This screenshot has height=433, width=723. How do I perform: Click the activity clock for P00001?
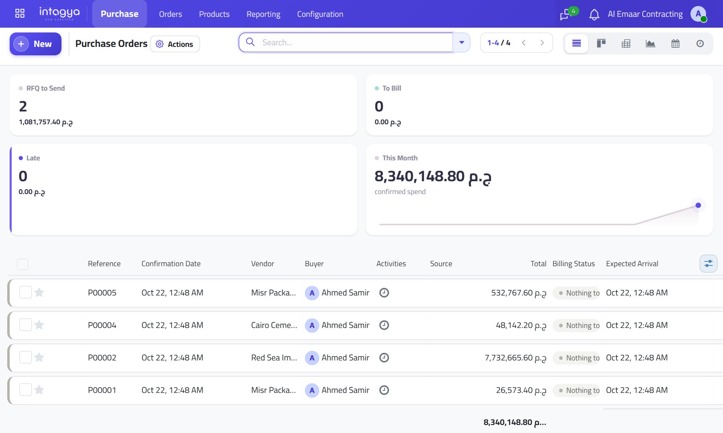click(384, 390)
